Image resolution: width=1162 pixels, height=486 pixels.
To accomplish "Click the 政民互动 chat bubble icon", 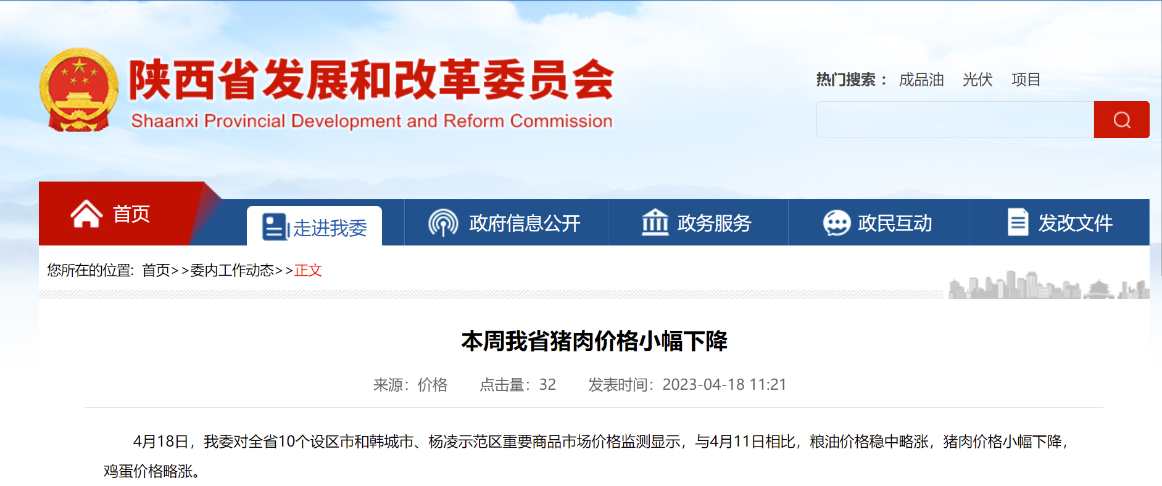I will coord(836,223).
